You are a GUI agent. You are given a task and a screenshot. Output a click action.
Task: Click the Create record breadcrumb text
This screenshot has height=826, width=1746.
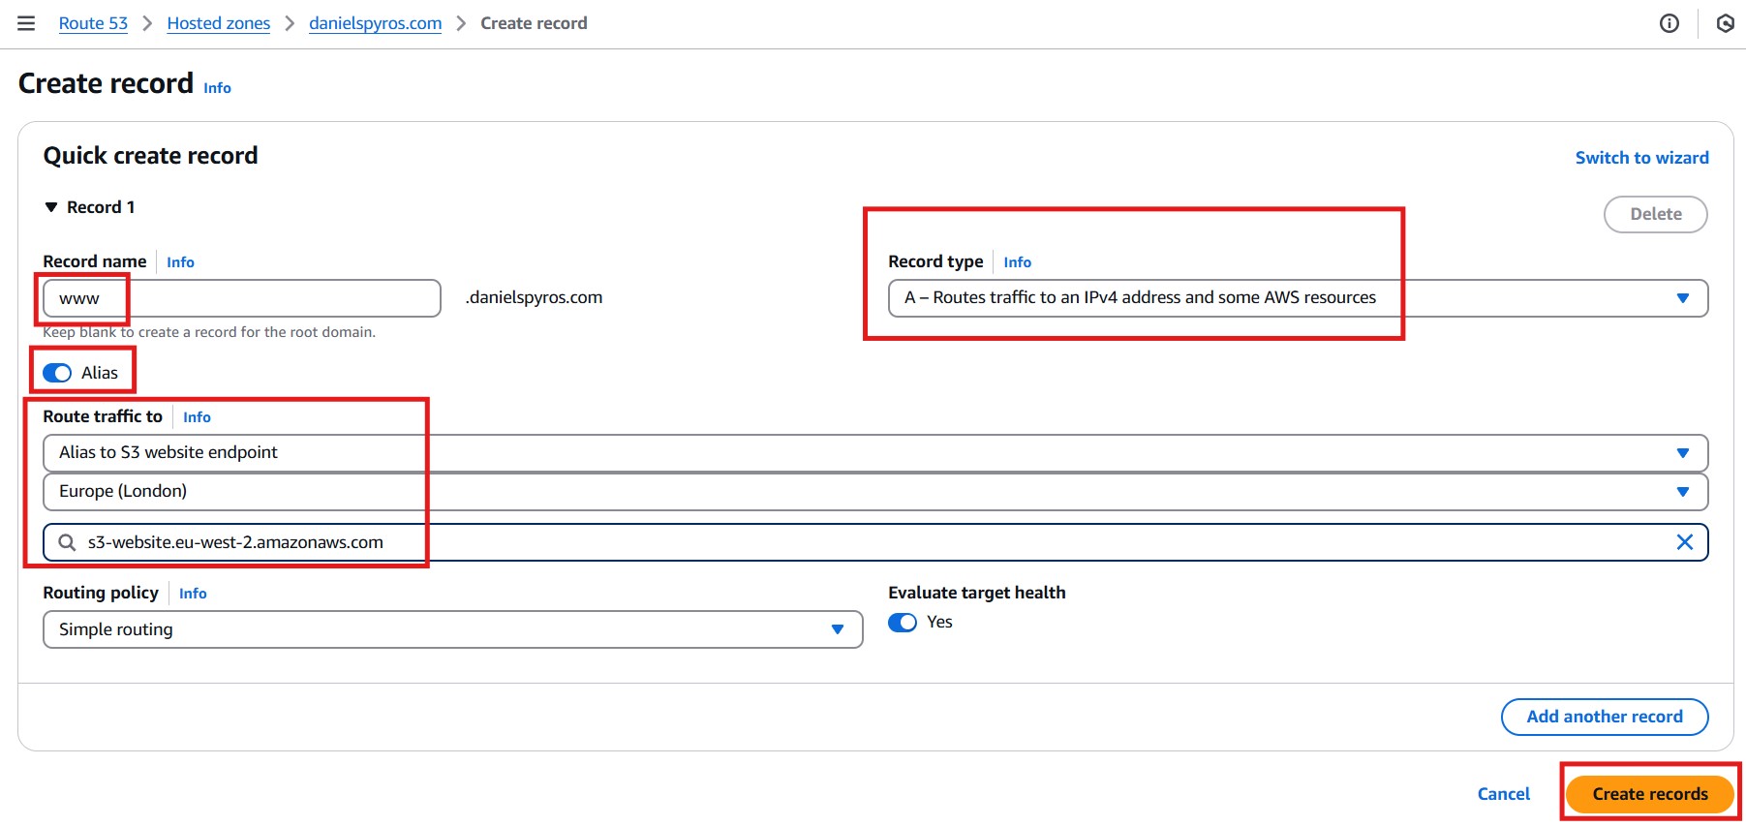pyautogui.click(x=534, y=23)
